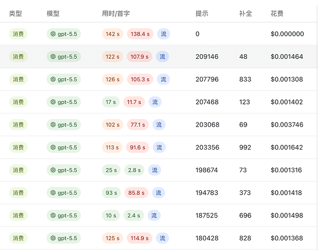Click the 122 s duration badge
This screenshot has height=251, width=318.
point(113,57)
